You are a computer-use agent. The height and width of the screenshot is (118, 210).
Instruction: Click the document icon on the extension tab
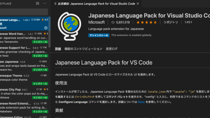(x=55, y=4)
